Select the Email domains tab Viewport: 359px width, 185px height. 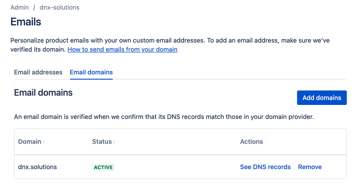91,72
